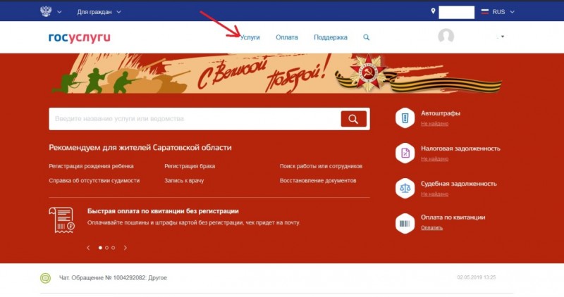Expand the Для граждан dropdown

pos(99,12)
